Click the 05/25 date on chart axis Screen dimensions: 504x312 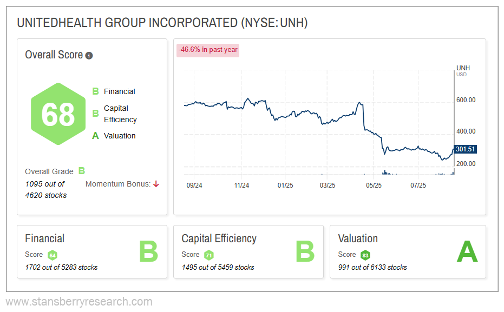[374, 185]
